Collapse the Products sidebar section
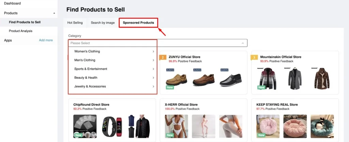This screenshot has height=142, width=349. (x=54, y=13)
